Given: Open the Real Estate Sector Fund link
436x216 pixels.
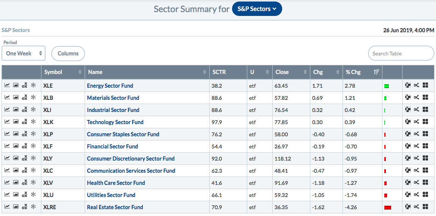Looking at the screenshot, I should click(x=115, y=207).
